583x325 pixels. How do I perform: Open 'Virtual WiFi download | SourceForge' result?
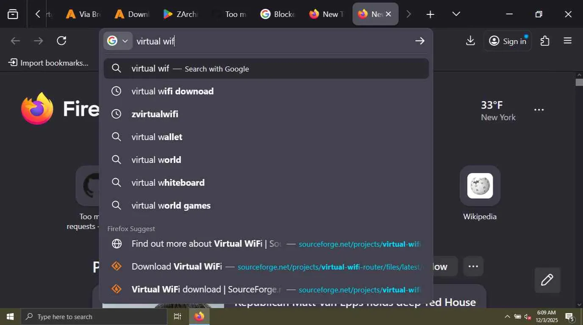[266, 289]
